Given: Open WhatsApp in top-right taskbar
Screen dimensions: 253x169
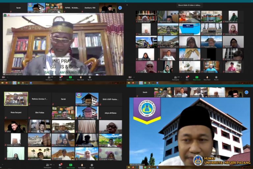Looking at the screenshot, I should (145, 83).
